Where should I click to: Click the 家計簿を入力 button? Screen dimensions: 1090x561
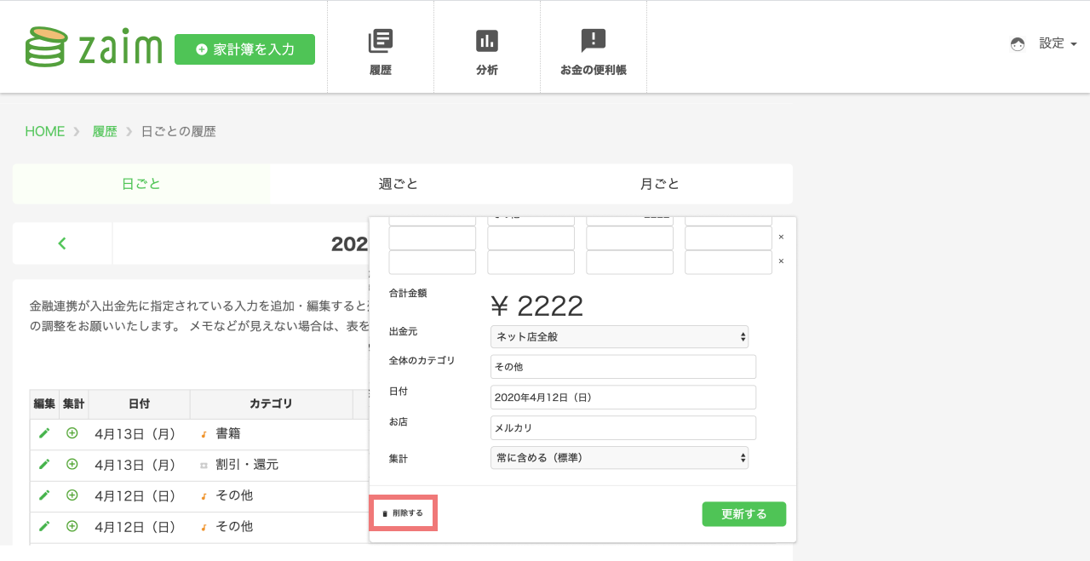(x=244, y=49)
